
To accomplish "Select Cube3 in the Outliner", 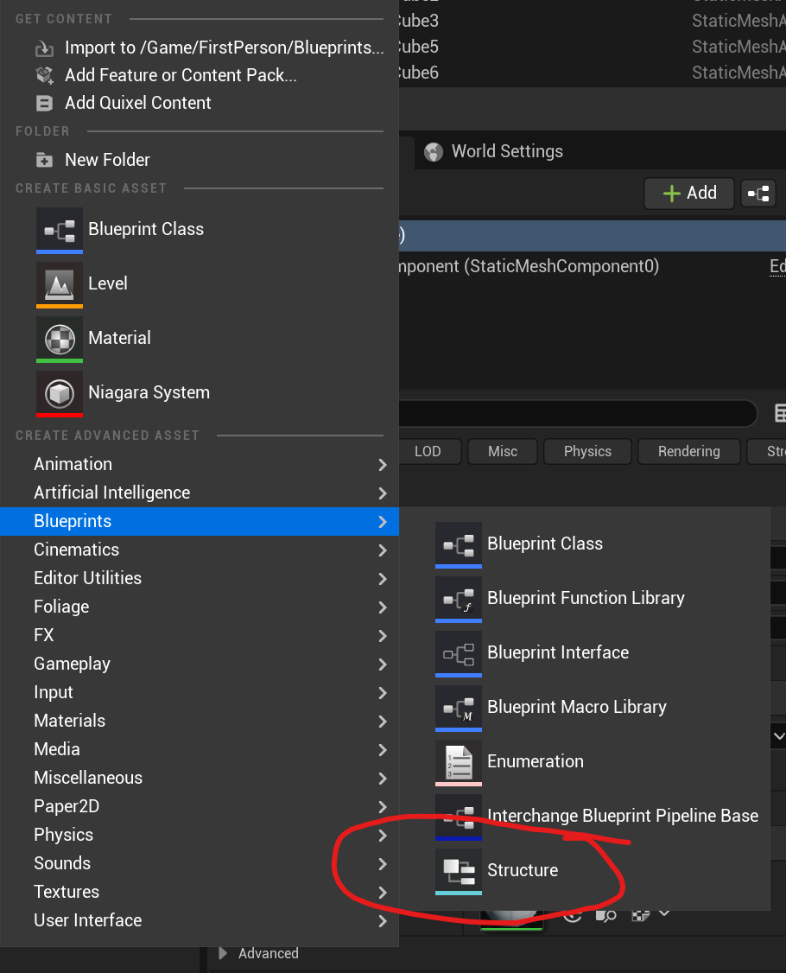I will click(x=593, y=21).
